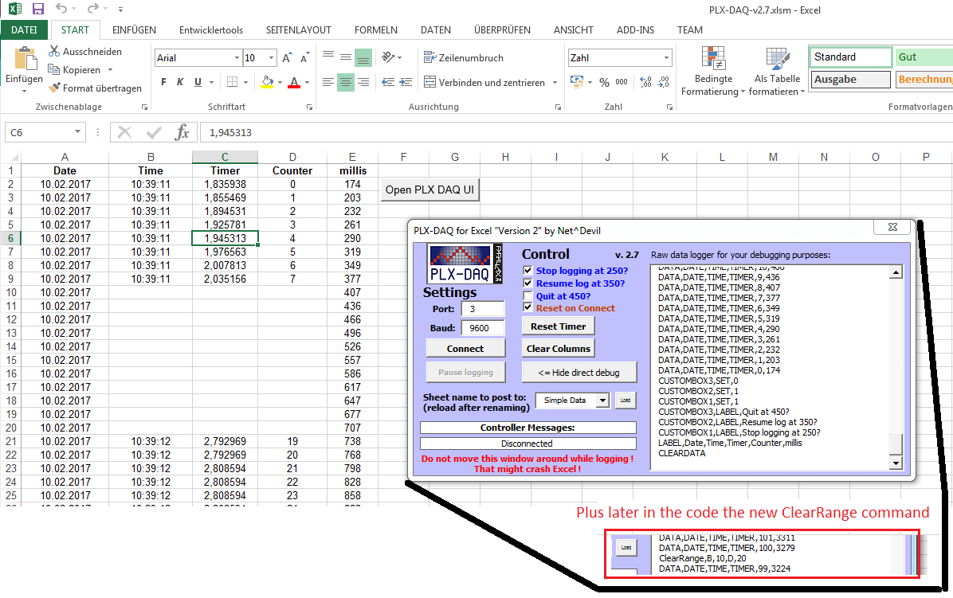The image size is (953, 598).
Task: Decrease font size with small A icon
Action: (x=304, y=58)
